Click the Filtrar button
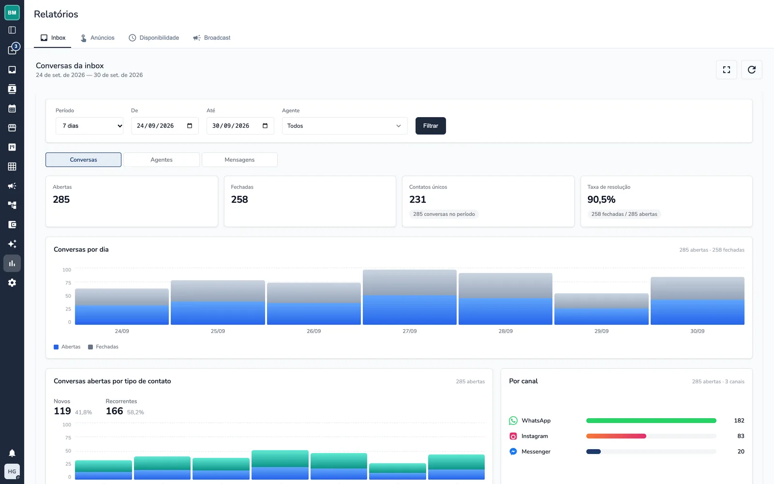The width and height of the screenshot is (774, 484). pyautogui.click(x=431, y=126)
